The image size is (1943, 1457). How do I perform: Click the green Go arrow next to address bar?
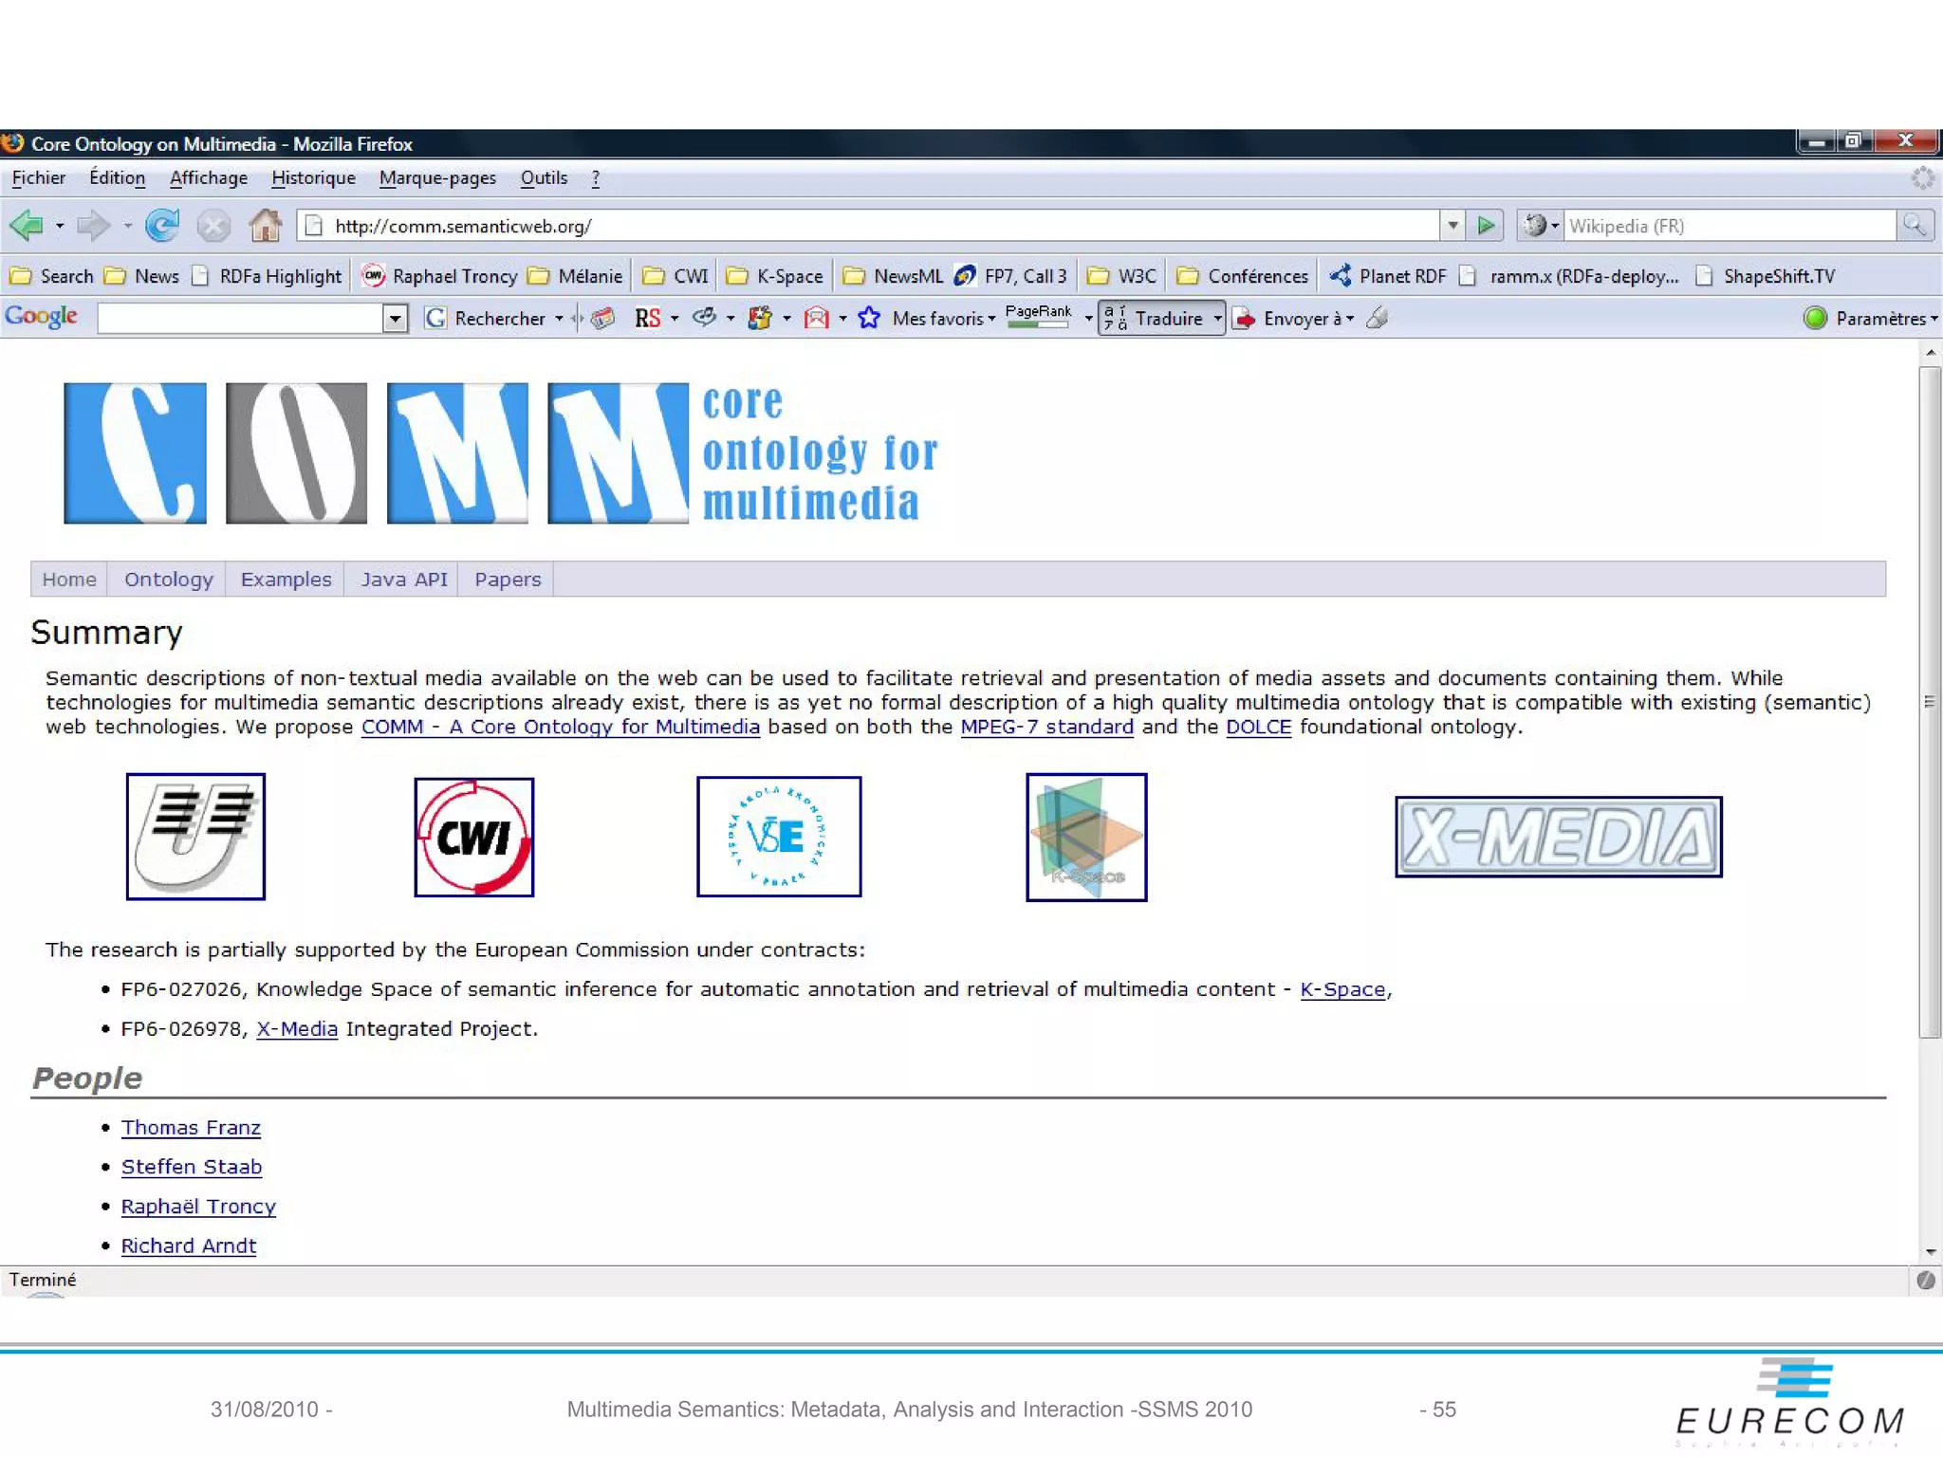coord(1485,226)
